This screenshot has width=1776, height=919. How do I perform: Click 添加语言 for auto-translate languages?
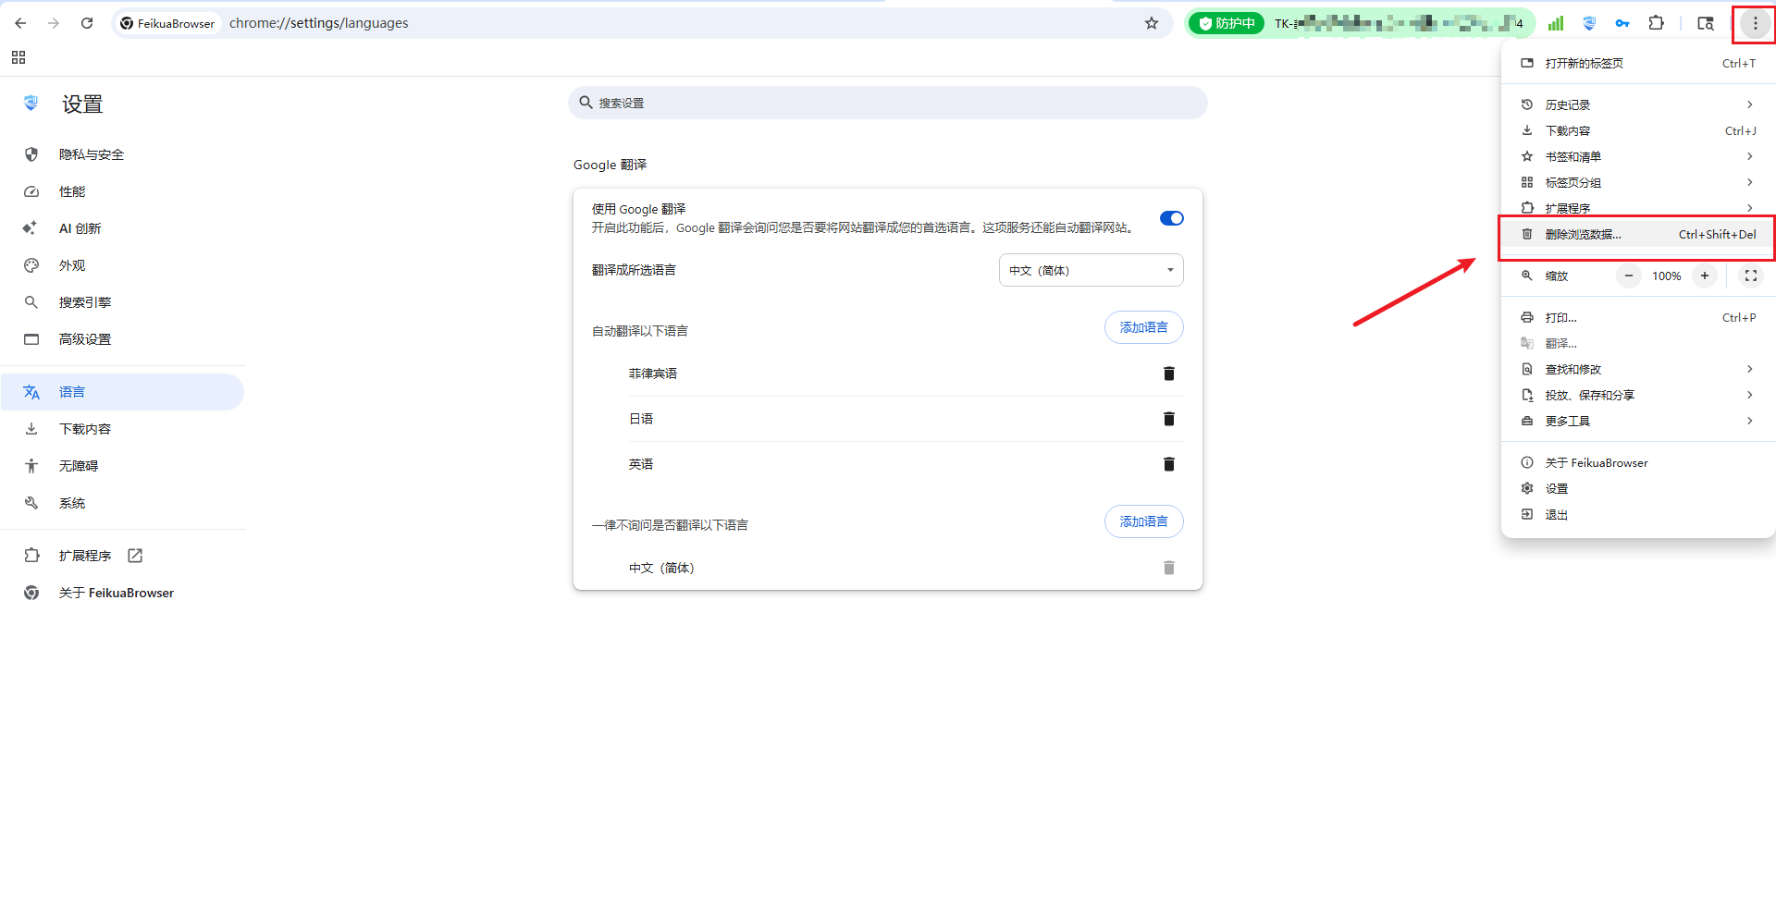[1143, 327]
